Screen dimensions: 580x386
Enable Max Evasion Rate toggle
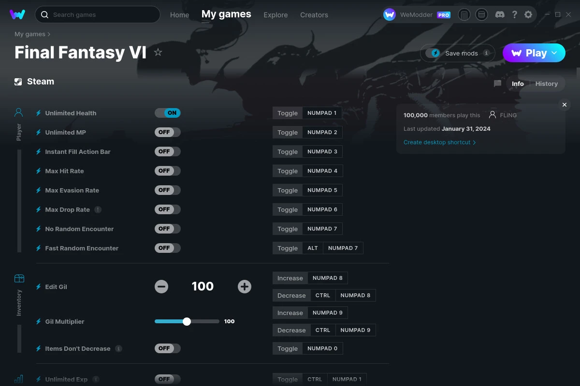(x=168, y=190)
